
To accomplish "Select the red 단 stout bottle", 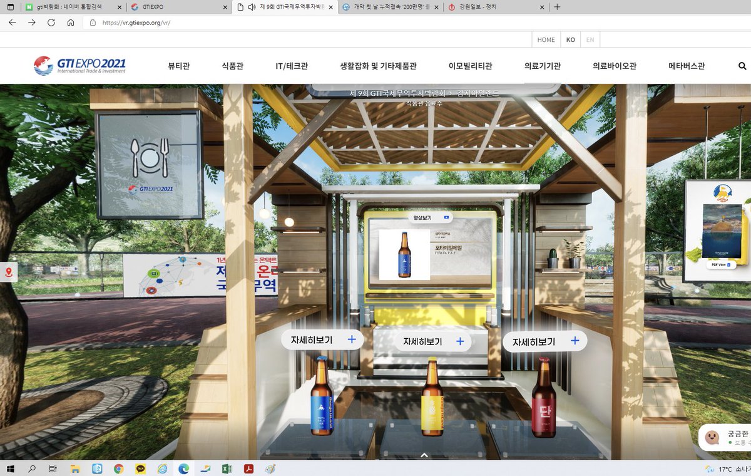I will pyautogui.click(x=543, y=396).
